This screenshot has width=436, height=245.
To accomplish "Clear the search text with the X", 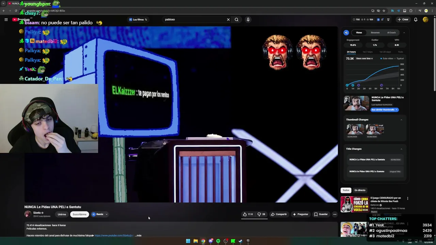I will click(x=228, y=19).
